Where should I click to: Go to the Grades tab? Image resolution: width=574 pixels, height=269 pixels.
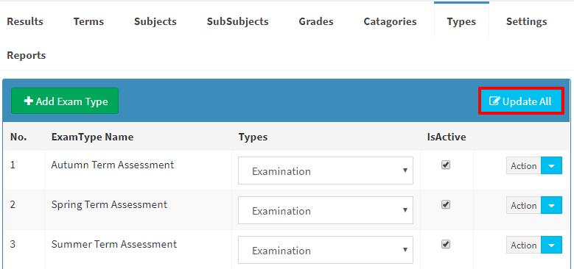pos(316,21)
